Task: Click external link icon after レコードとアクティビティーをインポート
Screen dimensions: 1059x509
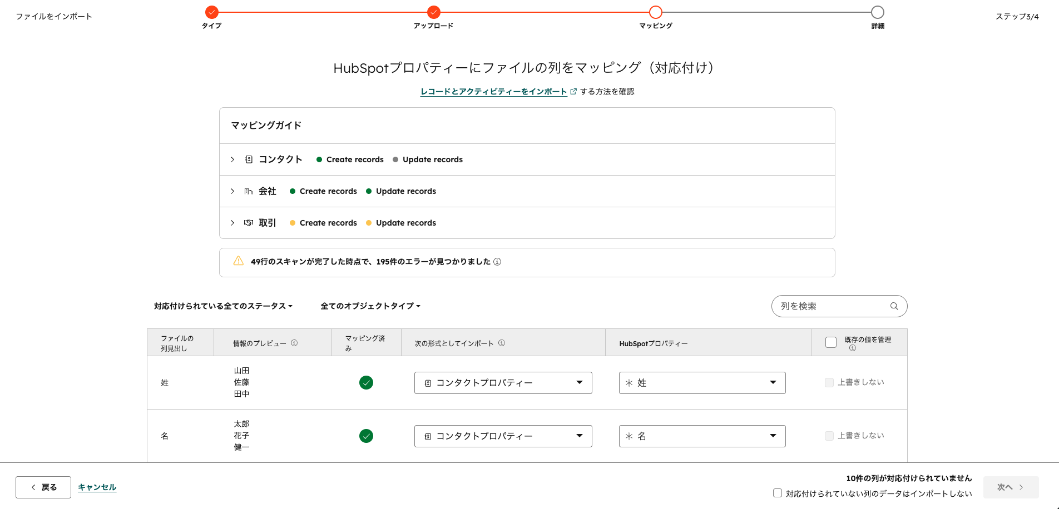Action: (573, 92)
